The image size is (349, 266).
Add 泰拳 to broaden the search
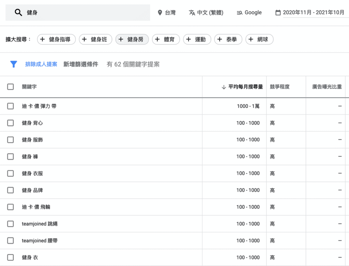coord(228,40)
